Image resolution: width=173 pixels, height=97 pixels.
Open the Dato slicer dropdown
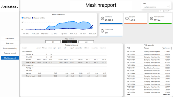tap(156, 7)
